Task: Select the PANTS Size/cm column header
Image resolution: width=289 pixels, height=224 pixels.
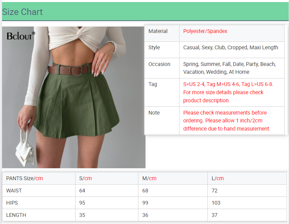Action: pyautogui.click(x=24, y=178)
